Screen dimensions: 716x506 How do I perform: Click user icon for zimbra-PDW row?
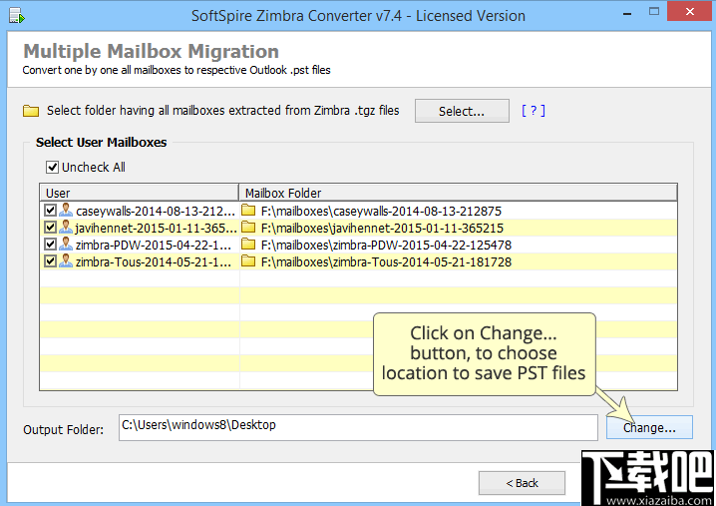point(66,245)
